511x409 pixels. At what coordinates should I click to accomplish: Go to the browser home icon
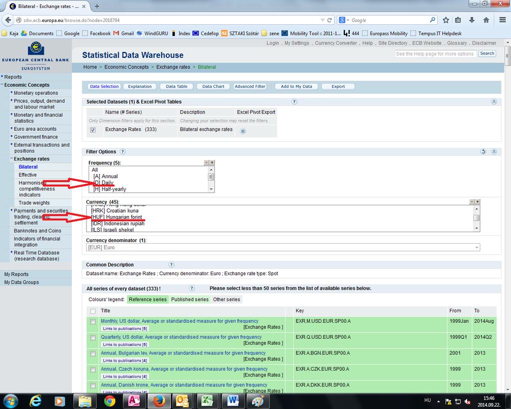[x=486, y=20]
